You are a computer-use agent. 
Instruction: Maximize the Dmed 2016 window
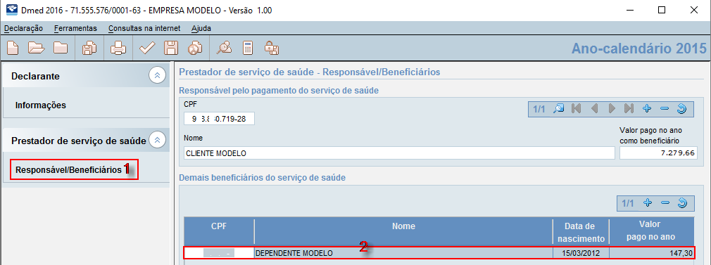click(x=662, y=10)
